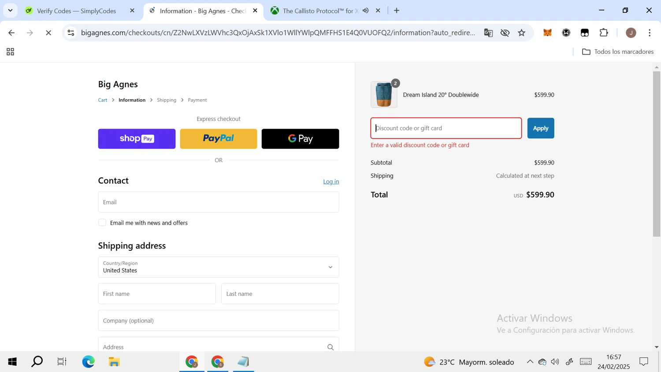Check Email me with news and offers
The height and width of the screenshot is (372, 661).
(102, 223)
